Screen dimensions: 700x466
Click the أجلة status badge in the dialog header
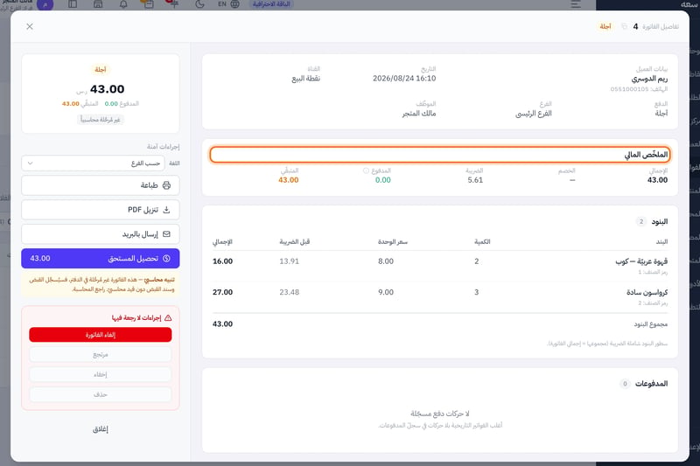605,27
